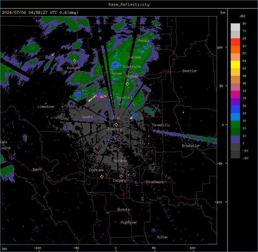Select the bright green 20-30 dBZ swatch
Screen dimensions: 258x252
pos(235,125)
